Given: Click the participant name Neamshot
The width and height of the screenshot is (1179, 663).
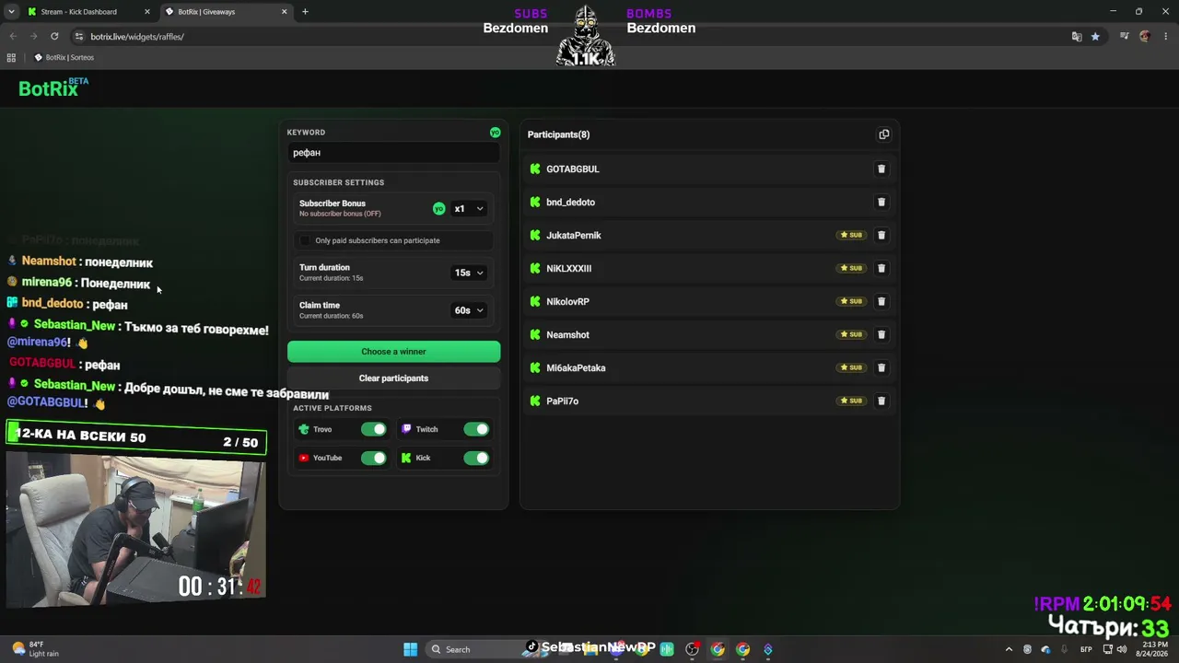Looking at the screenshot, I should point(567,335).
